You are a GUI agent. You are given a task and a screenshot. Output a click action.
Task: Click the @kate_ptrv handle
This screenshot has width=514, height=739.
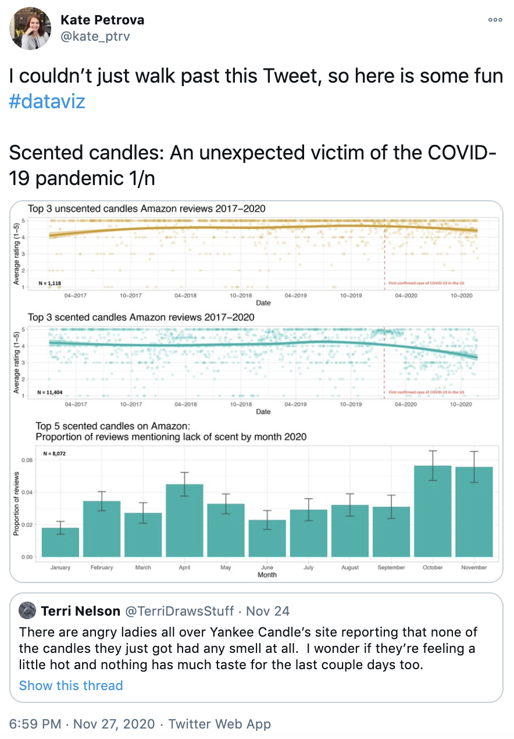pos(95,37)
